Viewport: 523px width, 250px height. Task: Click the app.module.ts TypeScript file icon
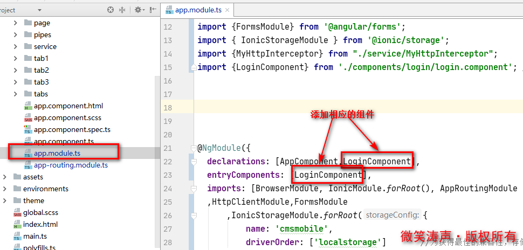pos(28,154)
